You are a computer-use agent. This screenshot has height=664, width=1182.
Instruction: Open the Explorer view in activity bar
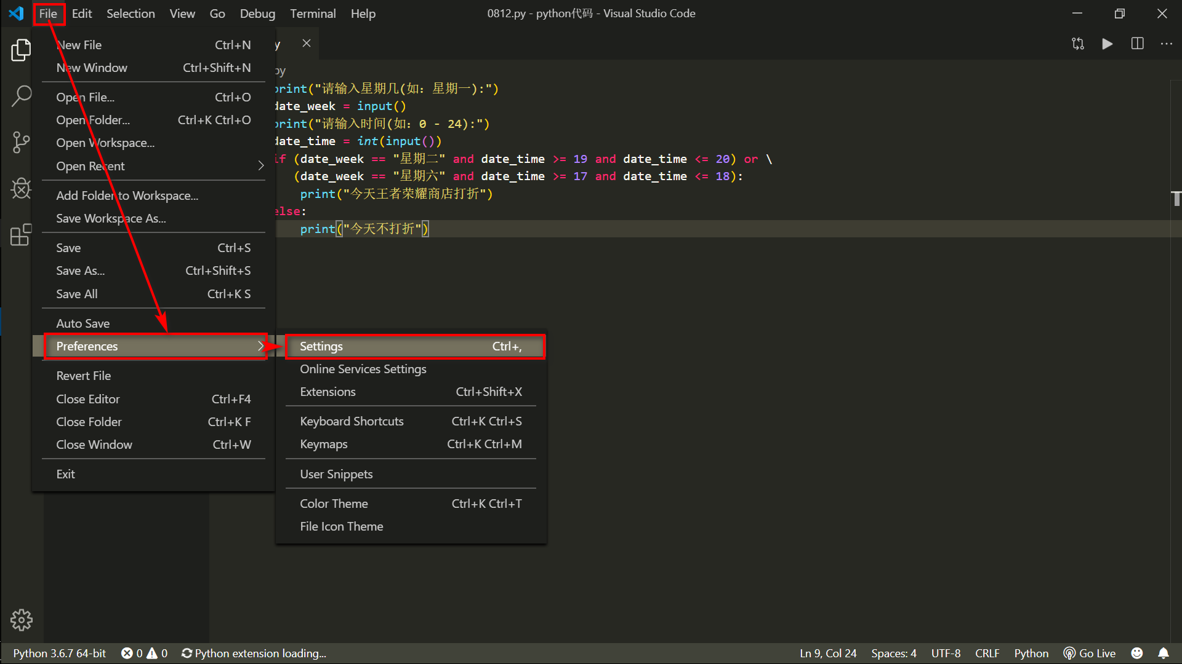pyautogui.click(x=21, y=50)
